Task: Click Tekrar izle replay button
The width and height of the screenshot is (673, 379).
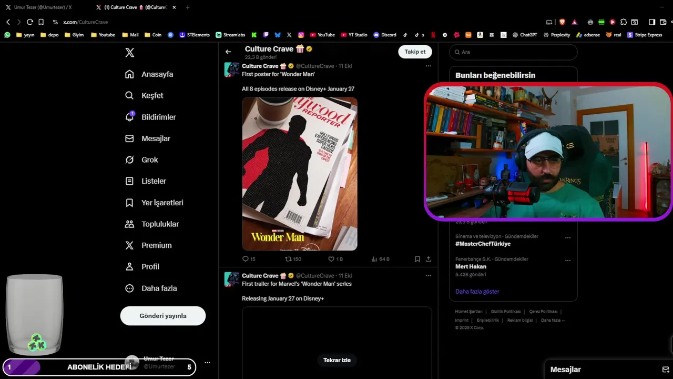Action: (337, 360)
